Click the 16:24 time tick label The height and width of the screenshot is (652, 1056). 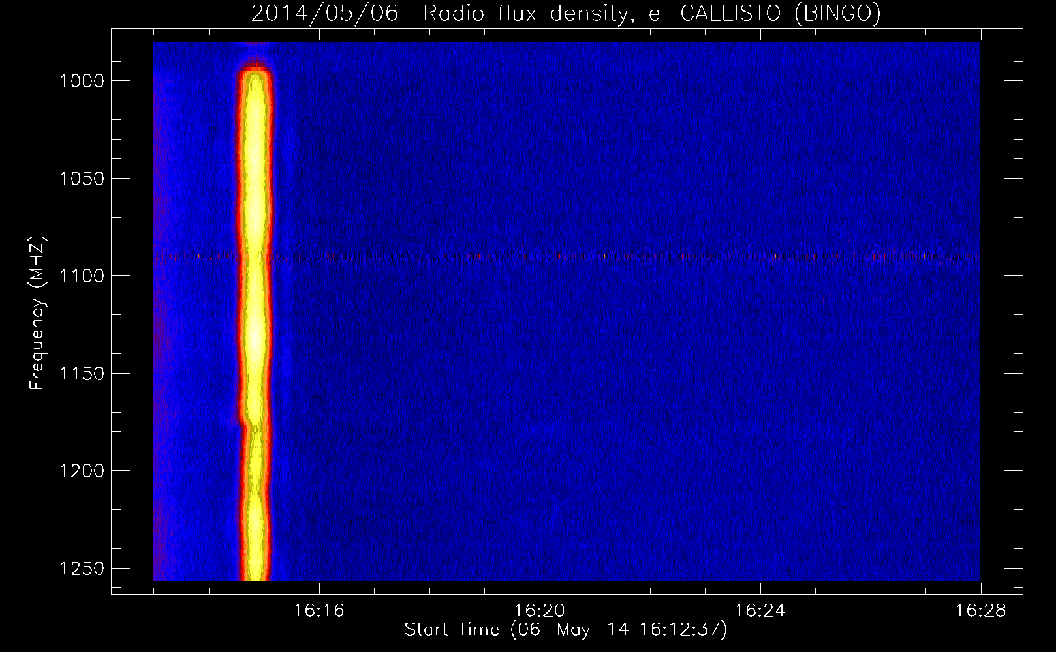760,610
